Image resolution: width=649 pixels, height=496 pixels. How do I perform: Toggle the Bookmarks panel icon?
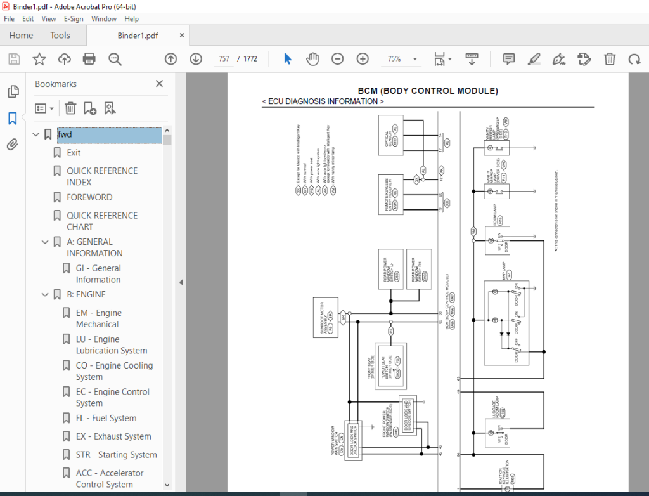click(x=13, y=119)
